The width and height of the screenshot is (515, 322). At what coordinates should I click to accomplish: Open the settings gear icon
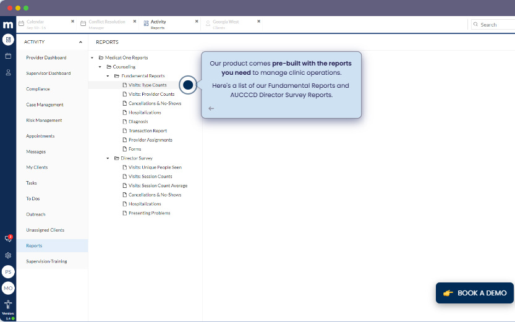8,255
